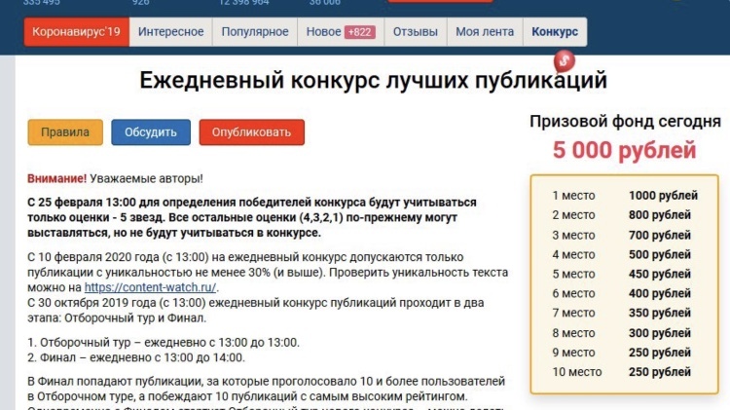Image resolution: width=730 pixels, height=410 pixels.
Task: Click the 5 000 рублей prize amount
Action: click(x=625, y=151)
